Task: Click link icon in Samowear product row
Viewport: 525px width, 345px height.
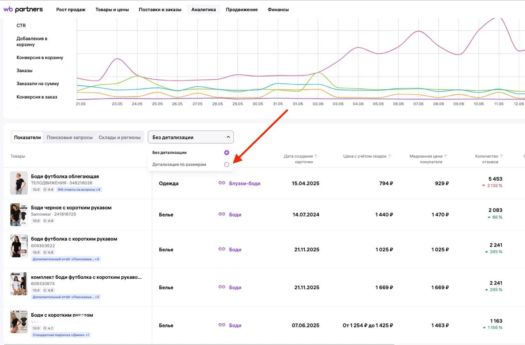Action: [x=222, y=214]
